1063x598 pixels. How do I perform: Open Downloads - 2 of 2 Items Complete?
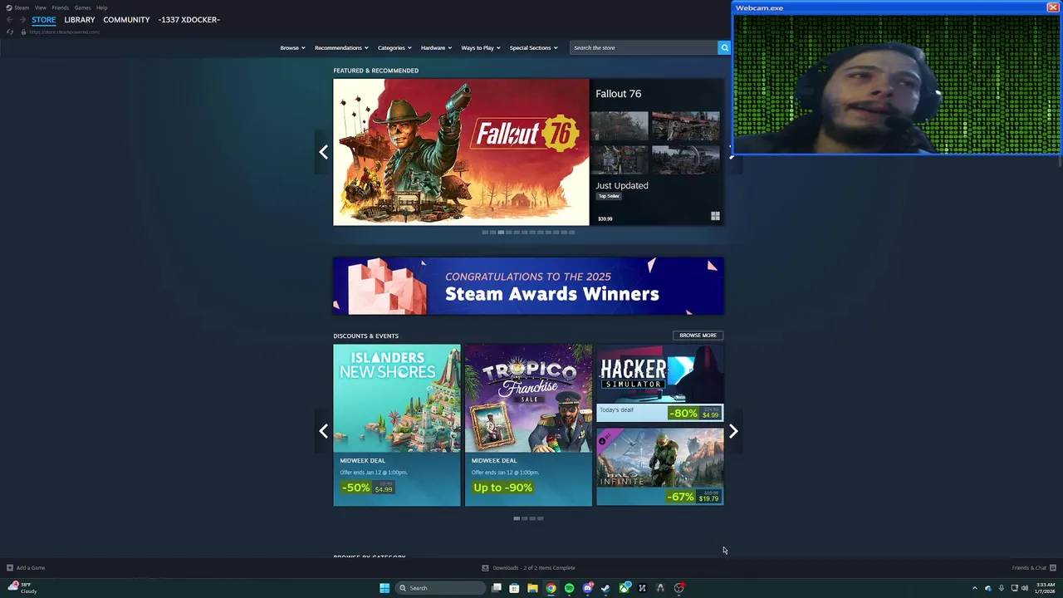[534, 568]
